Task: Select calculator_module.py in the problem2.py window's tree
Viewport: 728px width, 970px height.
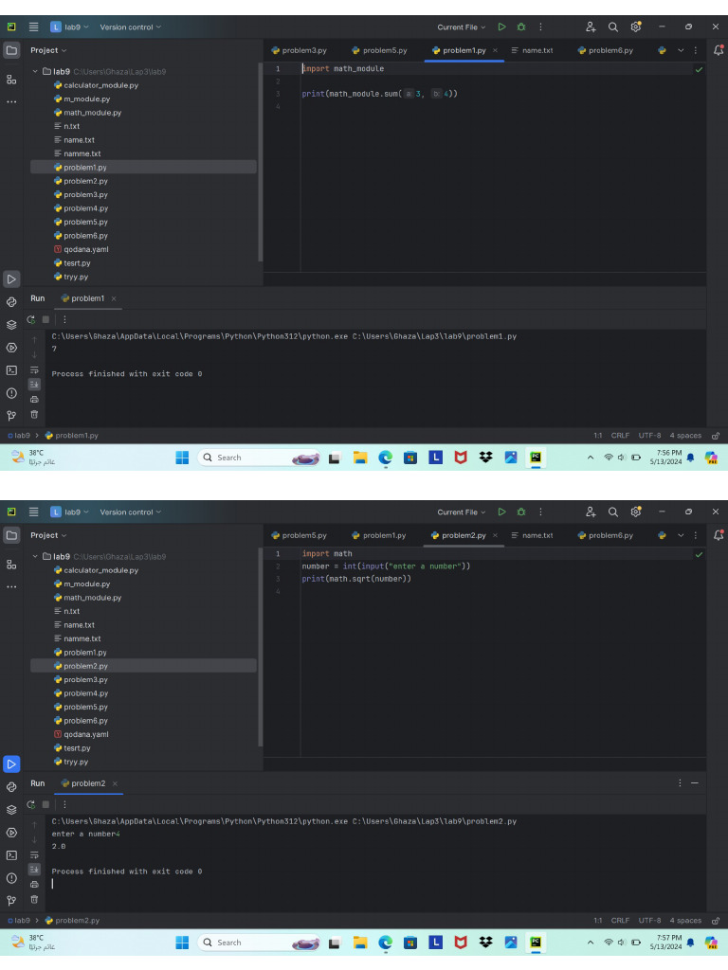Action: pyautogui.click(x=100, y=570)
